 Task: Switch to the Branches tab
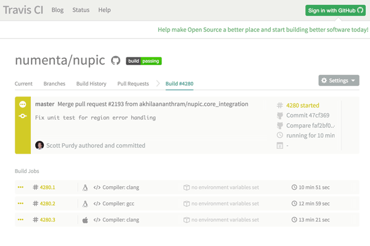click(54, 84)
